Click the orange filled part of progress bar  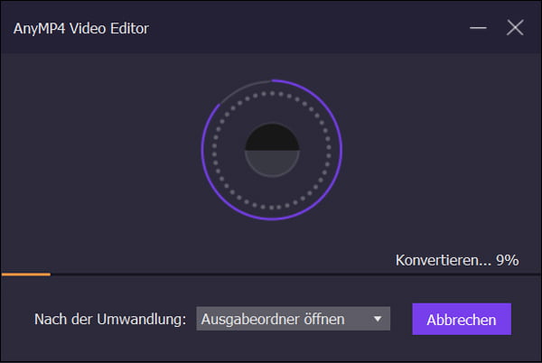[25, 273]
